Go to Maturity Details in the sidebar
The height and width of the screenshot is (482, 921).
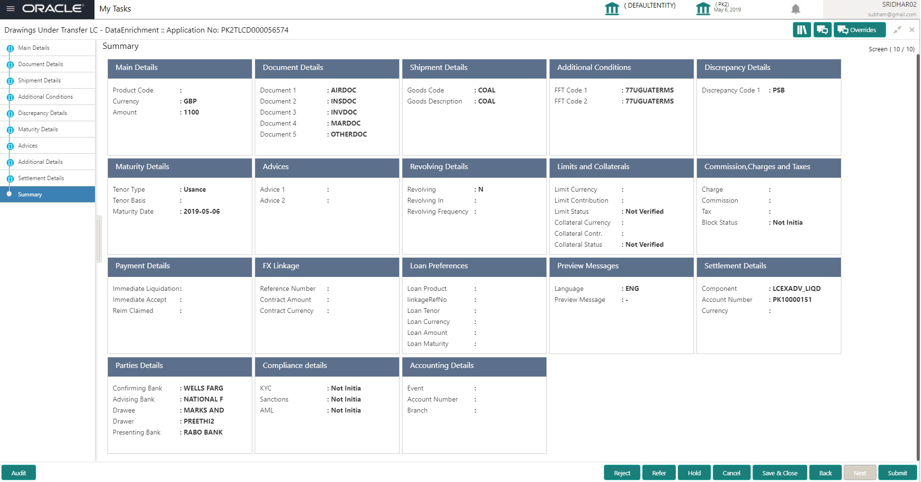38,129
